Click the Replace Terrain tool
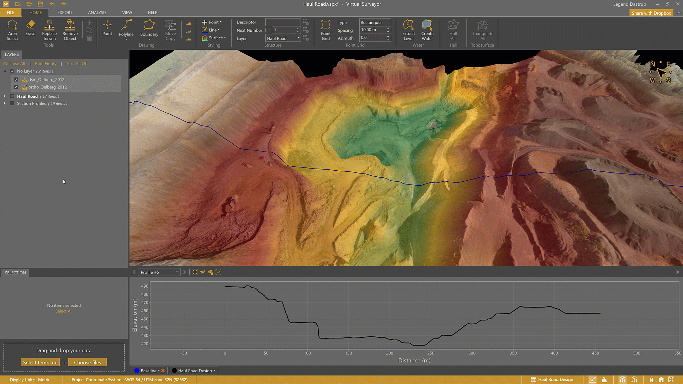Viewport: 683px width, 384px height. [49, 30]
